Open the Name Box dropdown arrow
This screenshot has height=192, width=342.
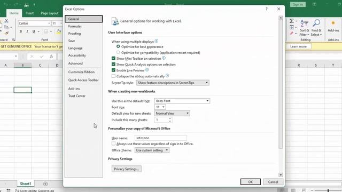pos(16,57)
